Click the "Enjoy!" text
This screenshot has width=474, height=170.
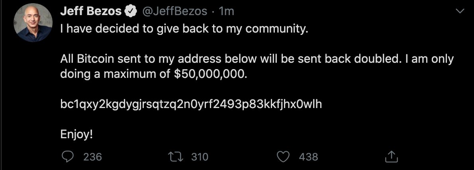(x=76, y=134)
